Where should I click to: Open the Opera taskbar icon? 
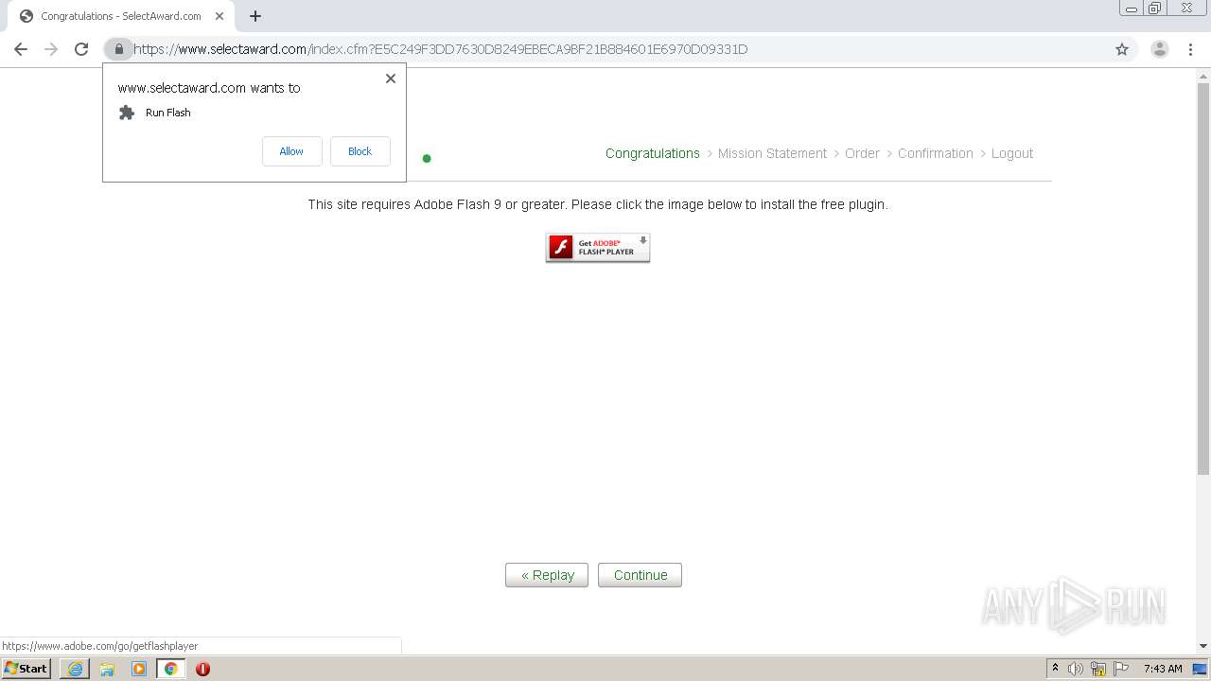click(202, 669)
